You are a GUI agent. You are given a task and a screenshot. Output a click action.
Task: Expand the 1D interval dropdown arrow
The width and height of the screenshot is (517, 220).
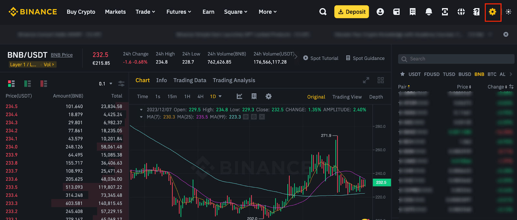[x=220, y=96]
